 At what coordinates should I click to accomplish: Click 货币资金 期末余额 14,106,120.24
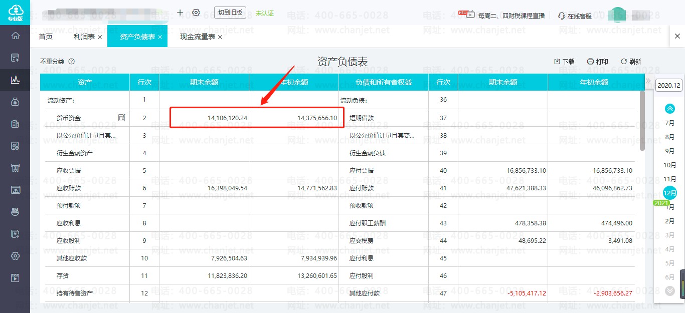[228, 118]
